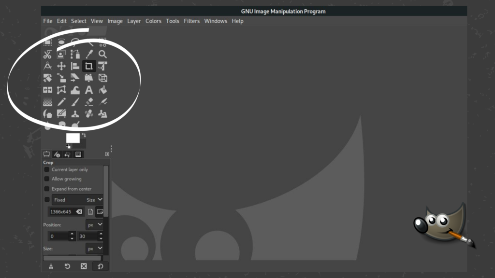Image resolution: width=495 pixels, height=278 pixels.
Task: Select the Alignment tool
Action: pyautogui.click(x=75, y=66)
